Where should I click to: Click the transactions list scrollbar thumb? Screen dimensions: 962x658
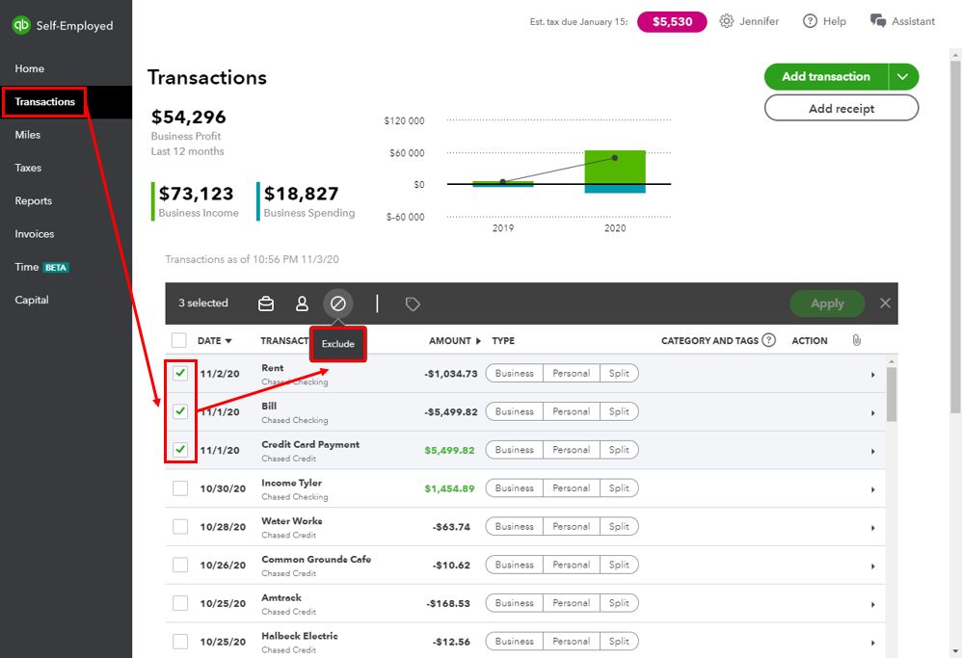point(892,394)
